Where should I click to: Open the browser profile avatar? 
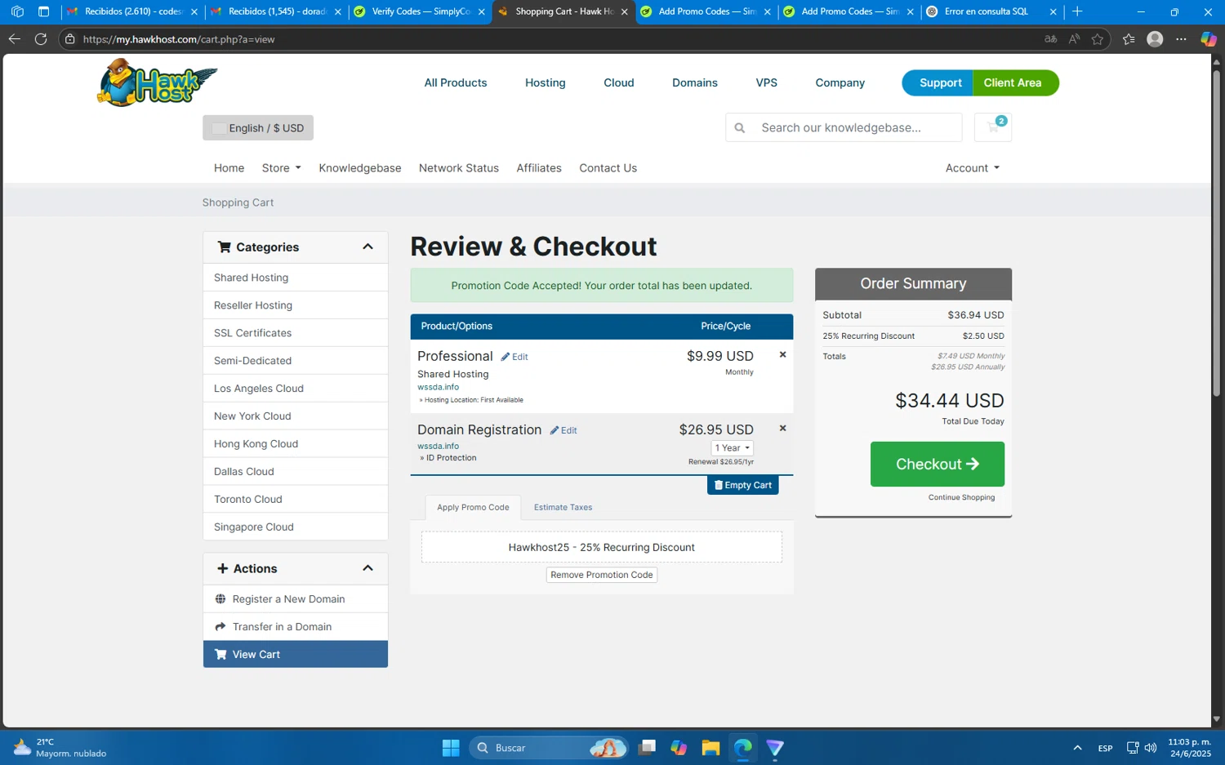1155,39
